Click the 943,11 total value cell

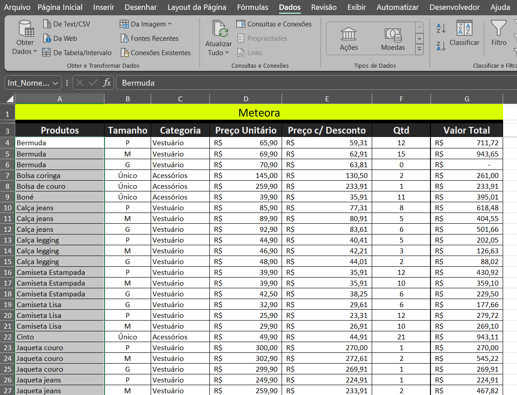coord(466,337)
